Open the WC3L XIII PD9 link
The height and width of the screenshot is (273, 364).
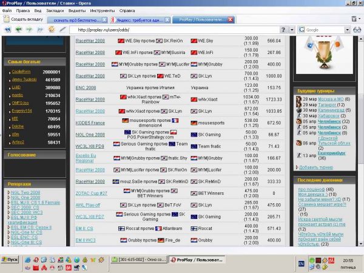pos(90,146)
